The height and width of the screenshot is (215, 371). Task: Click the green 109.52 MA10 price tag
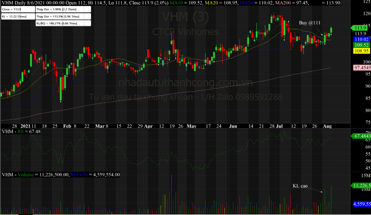pyautogui.click(x=361, y=45)
